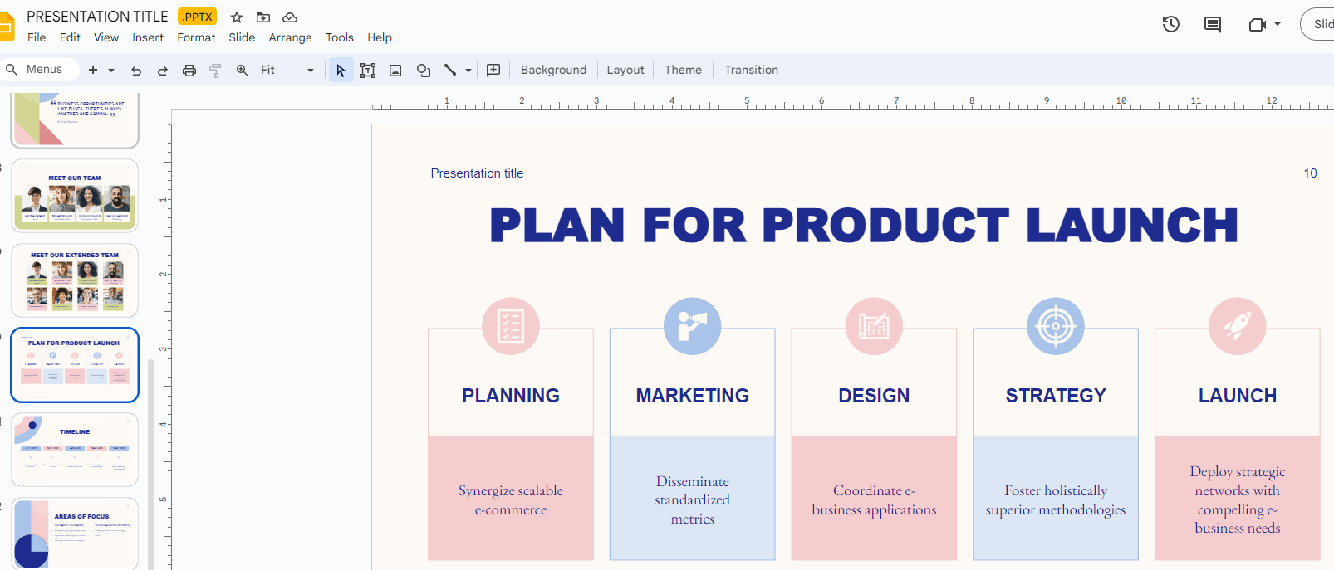Open the Fit zoom level dropdown
The width and height of the screenshot is (1334, 570).
click(287, 70)
